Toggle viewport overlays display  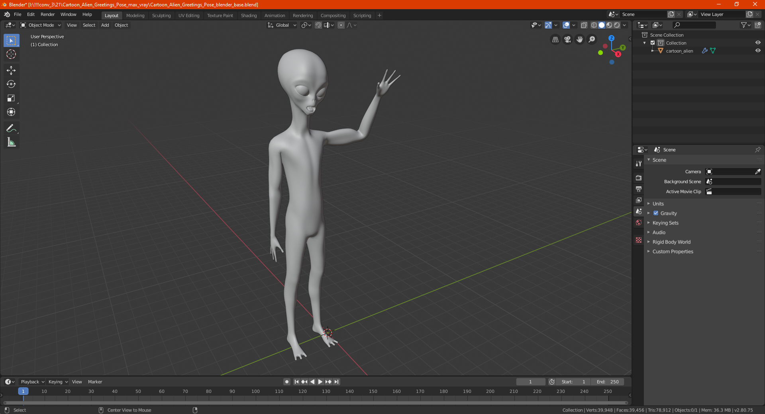pos(566,25)
